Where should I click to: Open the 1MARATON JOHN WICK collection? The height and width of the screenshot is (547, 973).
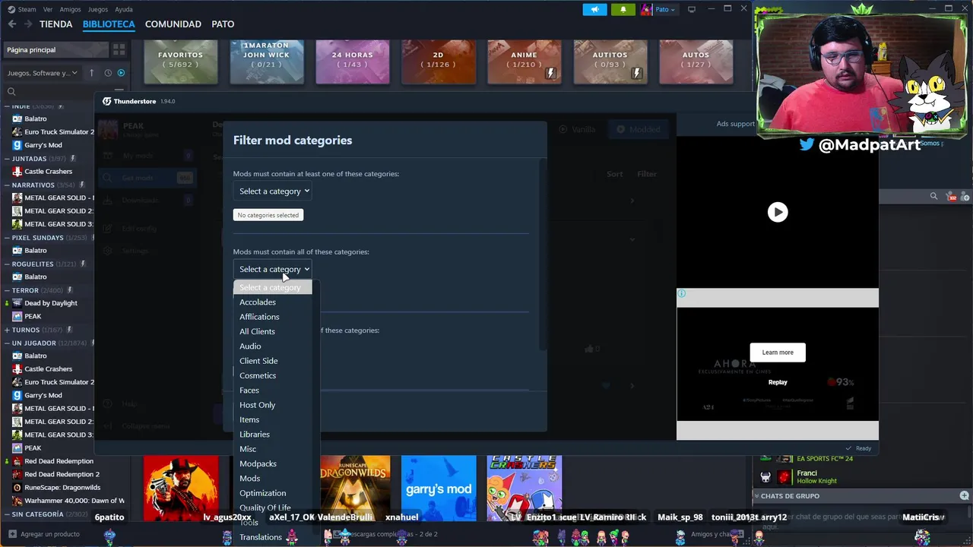point(267,62)
